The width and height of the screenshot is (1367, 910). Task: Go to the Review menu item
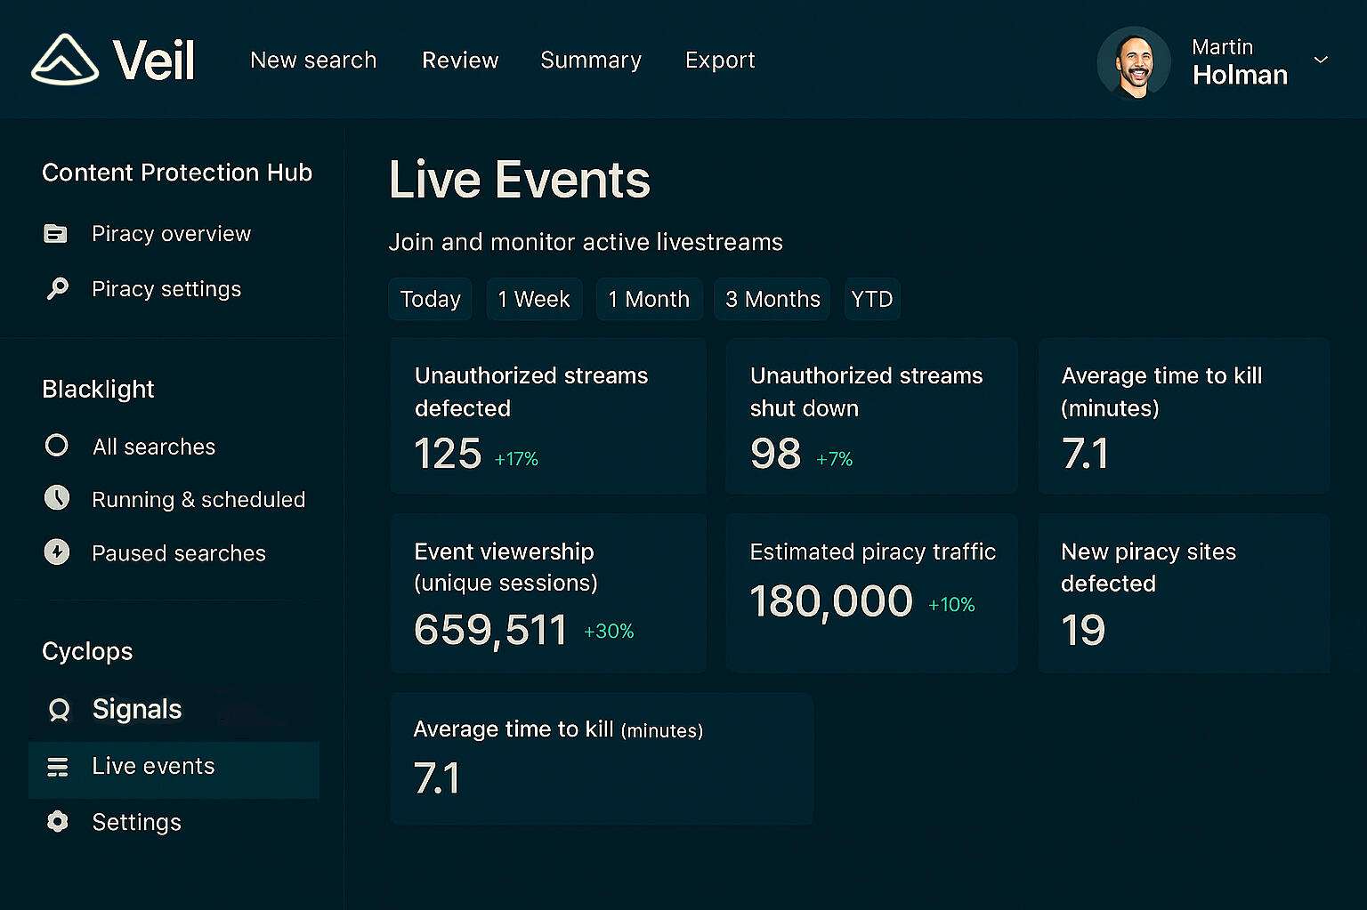(460, 60)
